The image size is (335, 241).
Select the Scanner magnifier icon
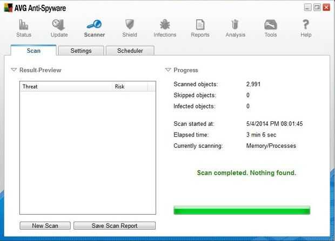click(x=94, y=24)
